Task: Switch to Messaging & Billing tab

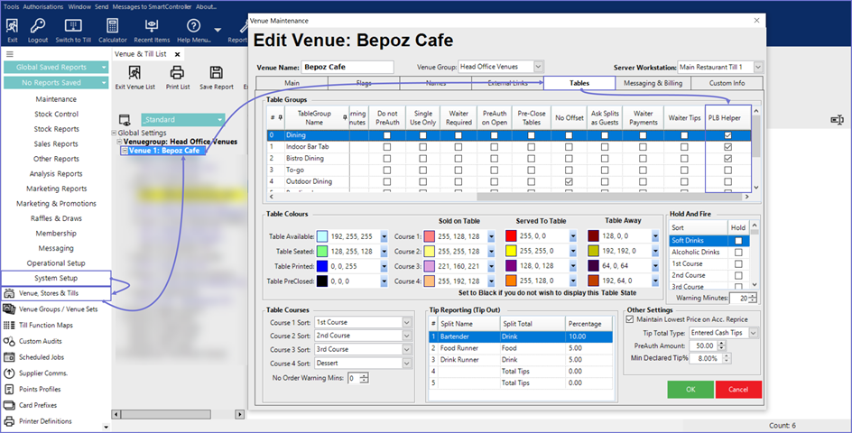Action: click(651, 83)
